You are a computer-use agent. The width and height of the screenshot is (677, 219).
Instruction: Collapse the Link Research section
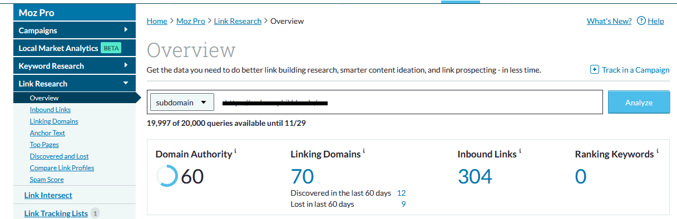click(x=126, y=83)
